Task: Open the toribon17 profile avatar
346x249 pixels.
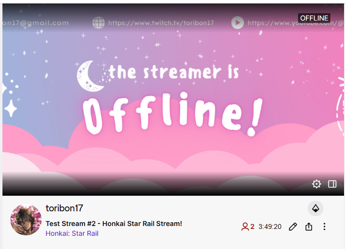Action: [26, 220]
